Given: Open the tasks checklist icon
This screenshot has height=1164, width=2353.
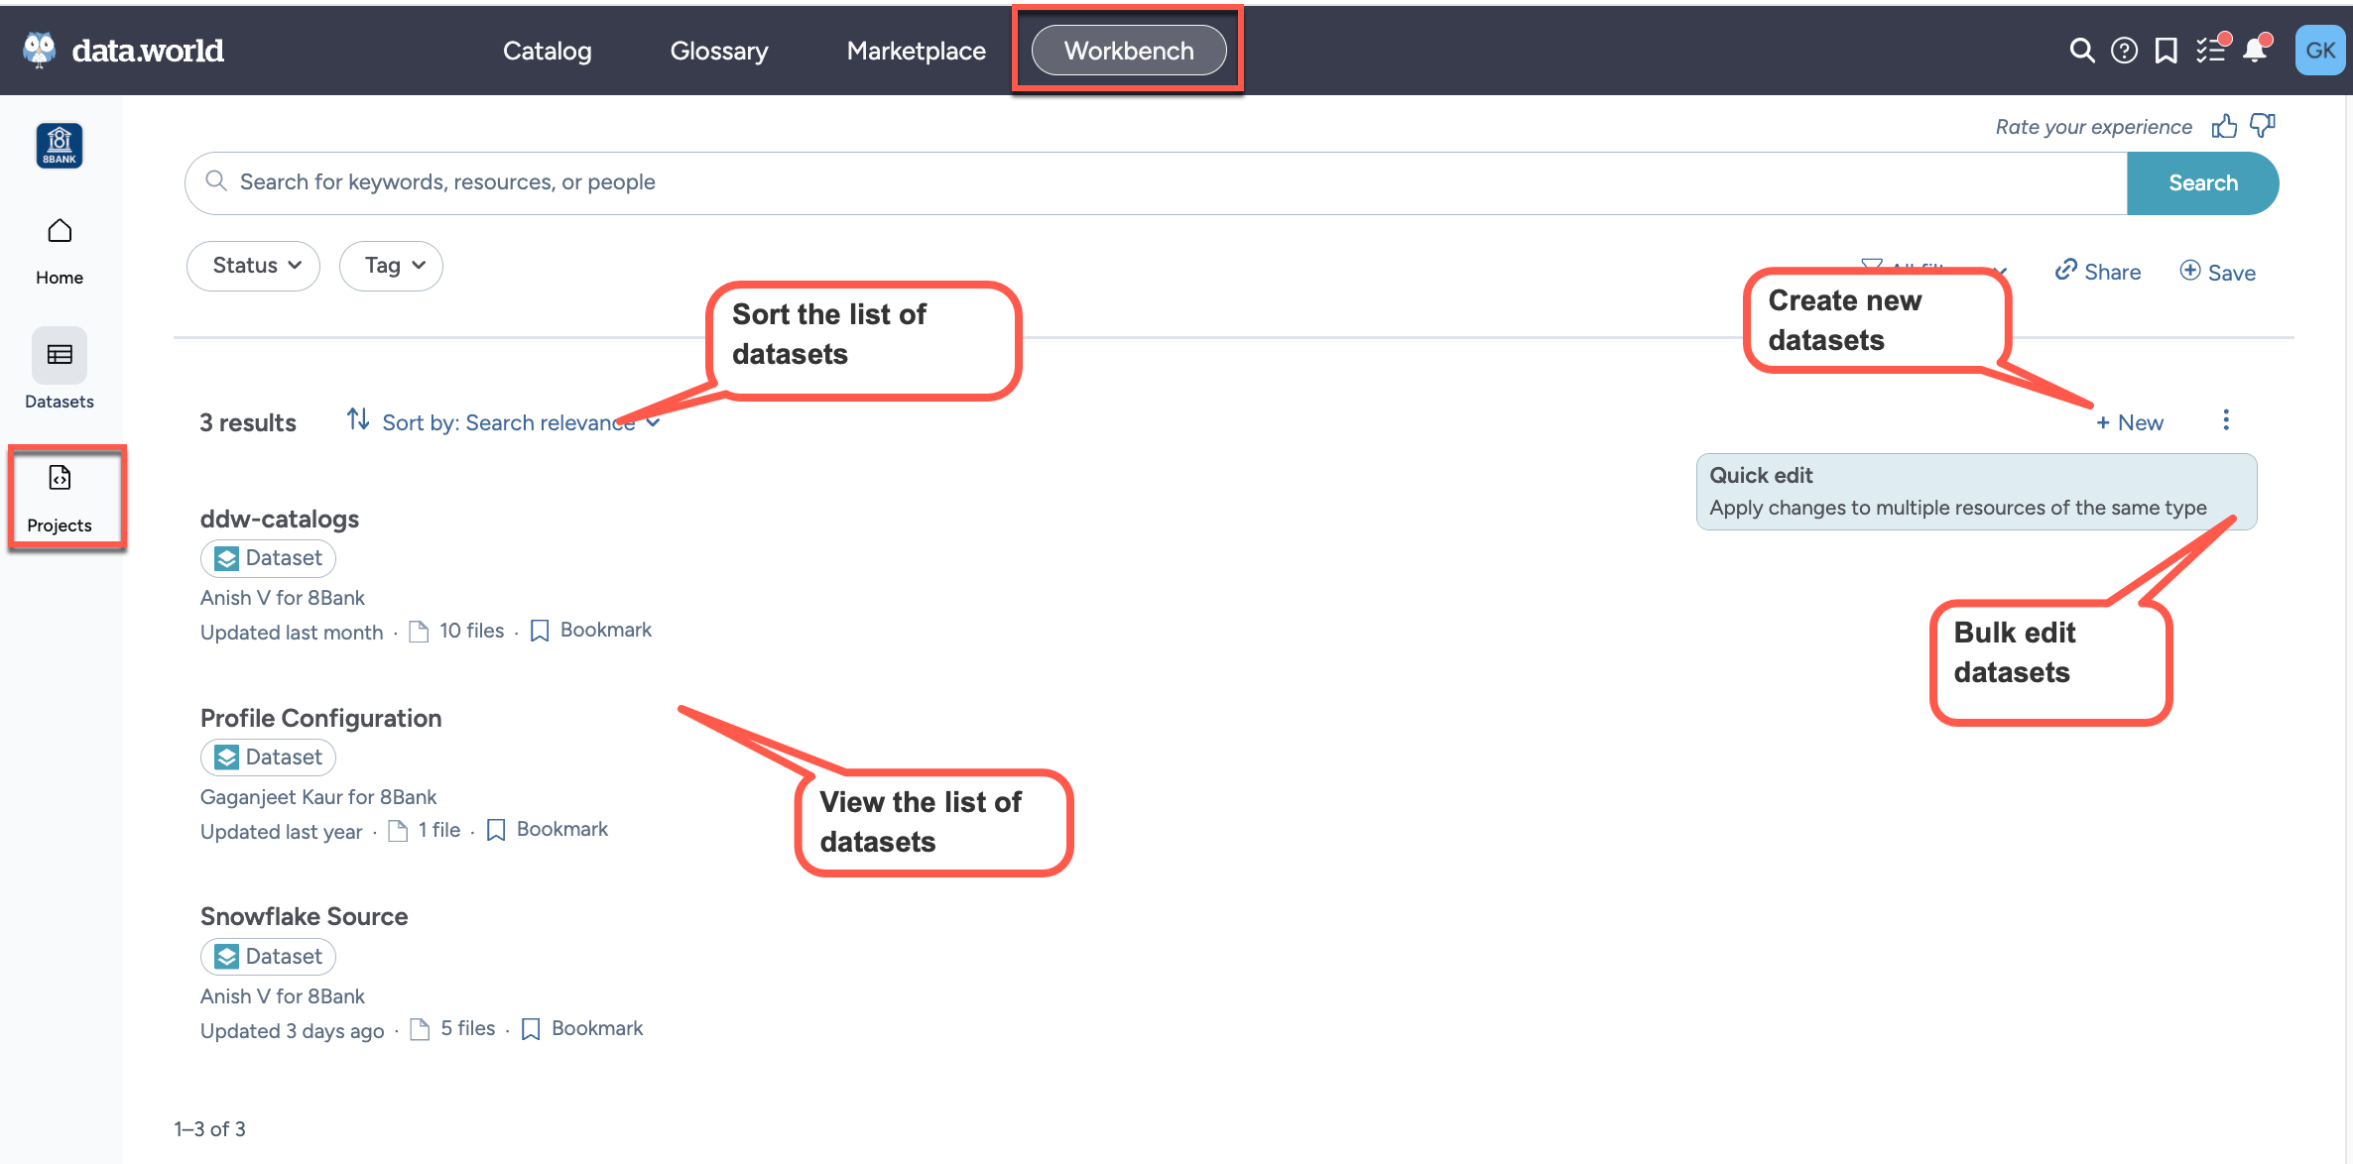Looking at the screenshot, I should 2211,51.
